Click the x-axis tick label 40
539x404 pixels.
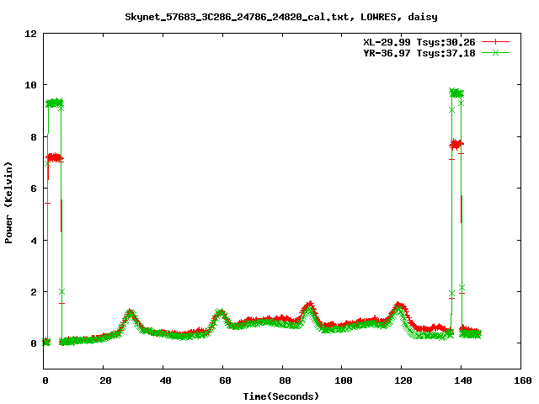(x=165, y=380)
